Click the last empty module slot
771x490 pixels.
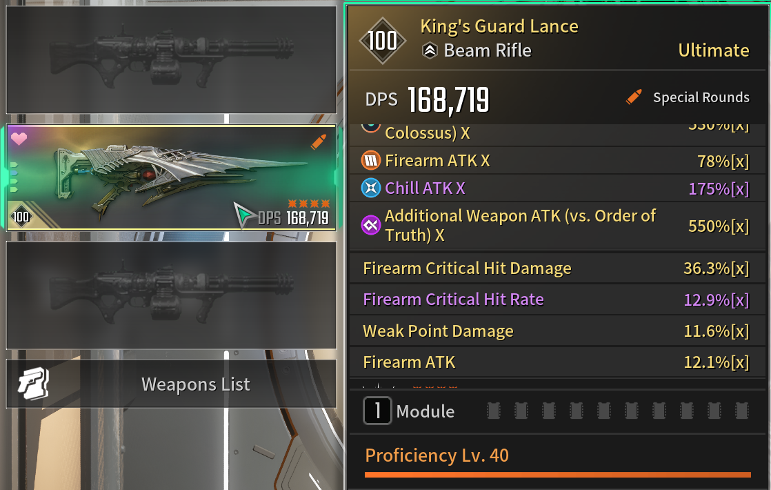click(741, 411)
